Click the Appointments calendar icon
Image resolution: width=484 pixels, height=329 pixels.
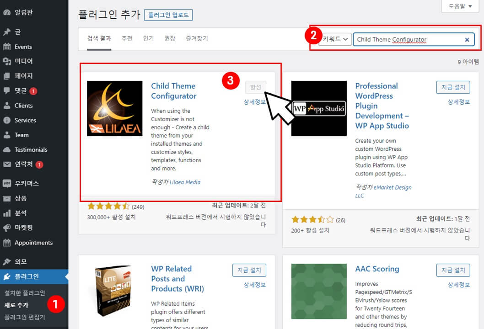click(x=7, y=243)
